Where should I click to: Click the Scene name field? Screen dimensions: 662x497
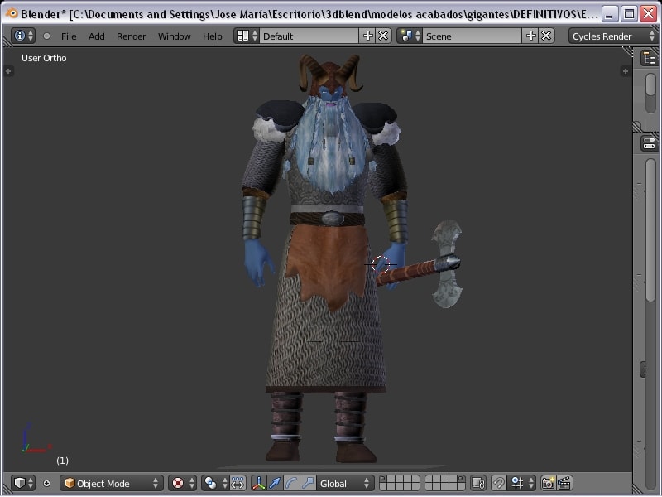click(472, 36)
